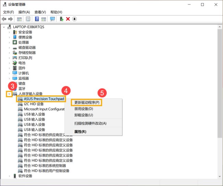Click the vertical scrollbar thumb

click(x=220, y=84)
